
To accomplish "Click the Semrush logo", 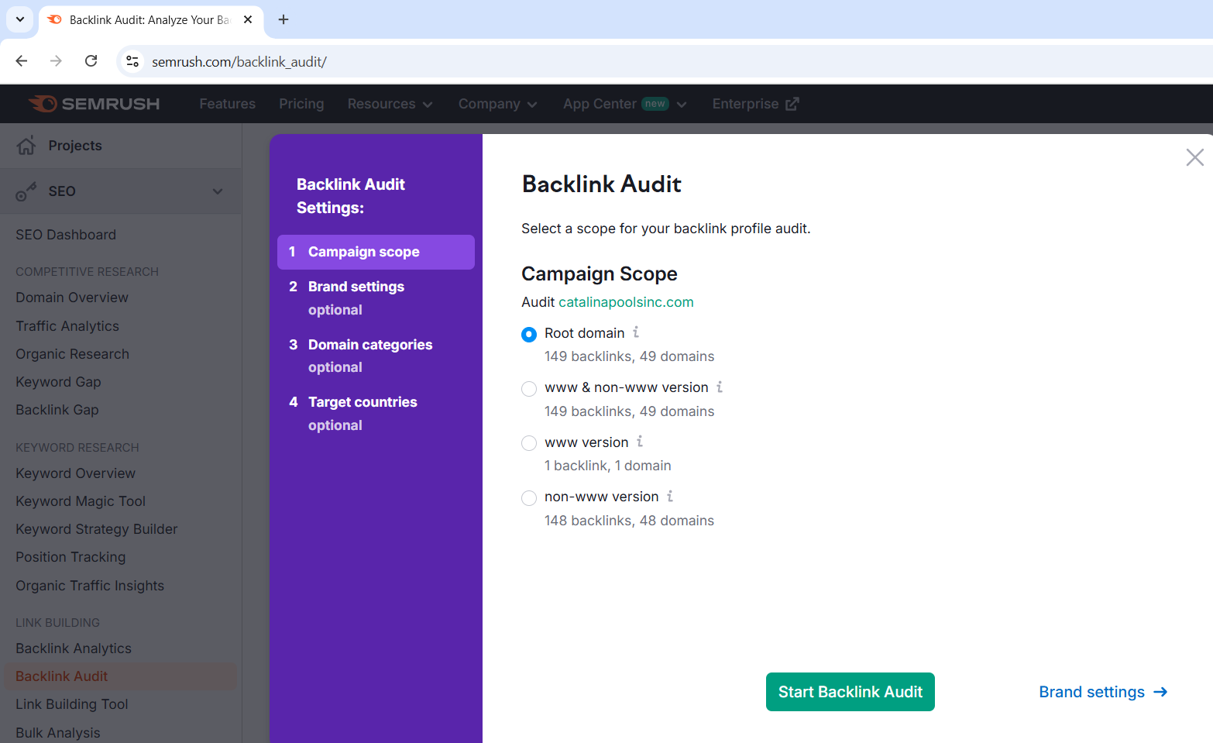I will click(94, 104).
